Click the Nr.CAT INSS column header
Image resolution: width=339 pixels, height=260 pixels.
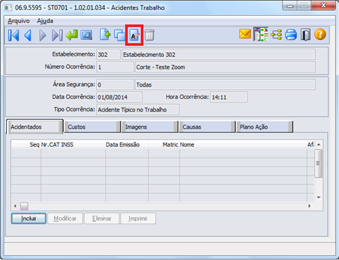tap(73, 144)
